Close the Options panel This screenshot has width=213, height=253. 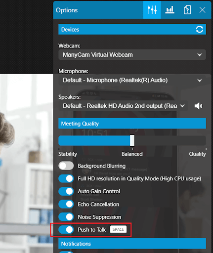click(x=202, y=10)
